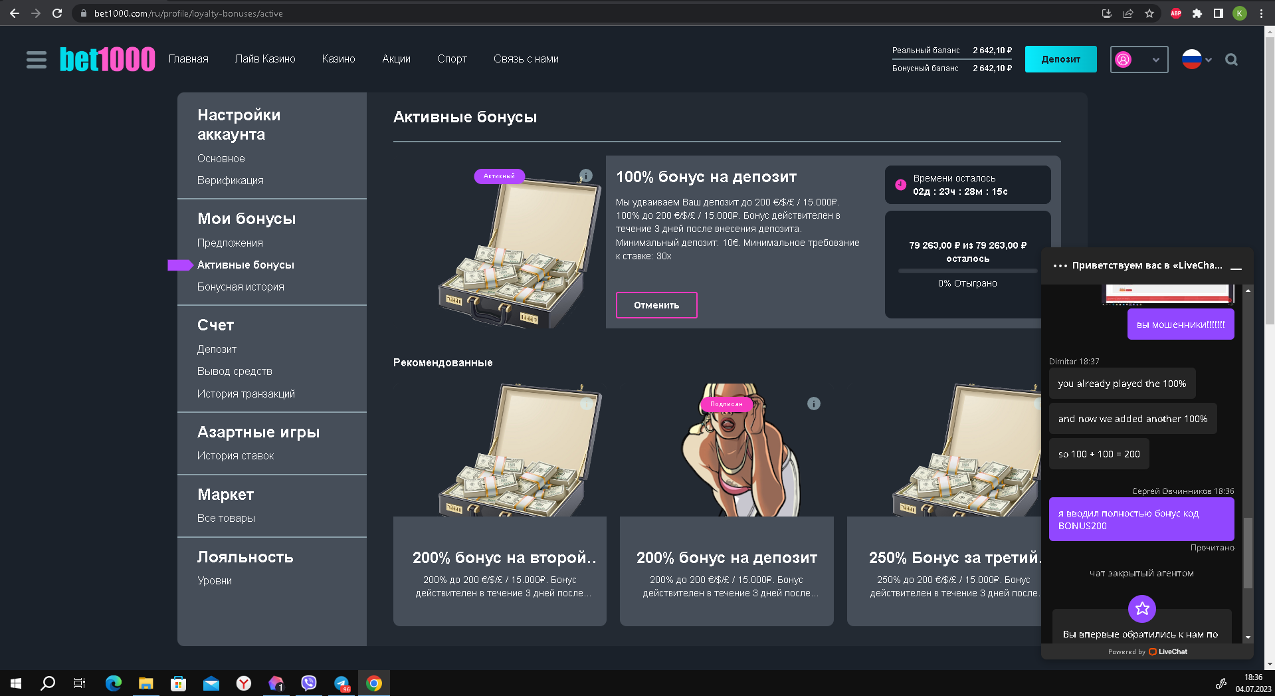Open the AdBlock Plus extension icon
The height and width of the screenshot is (696, 1275).
click(1176, 13)
